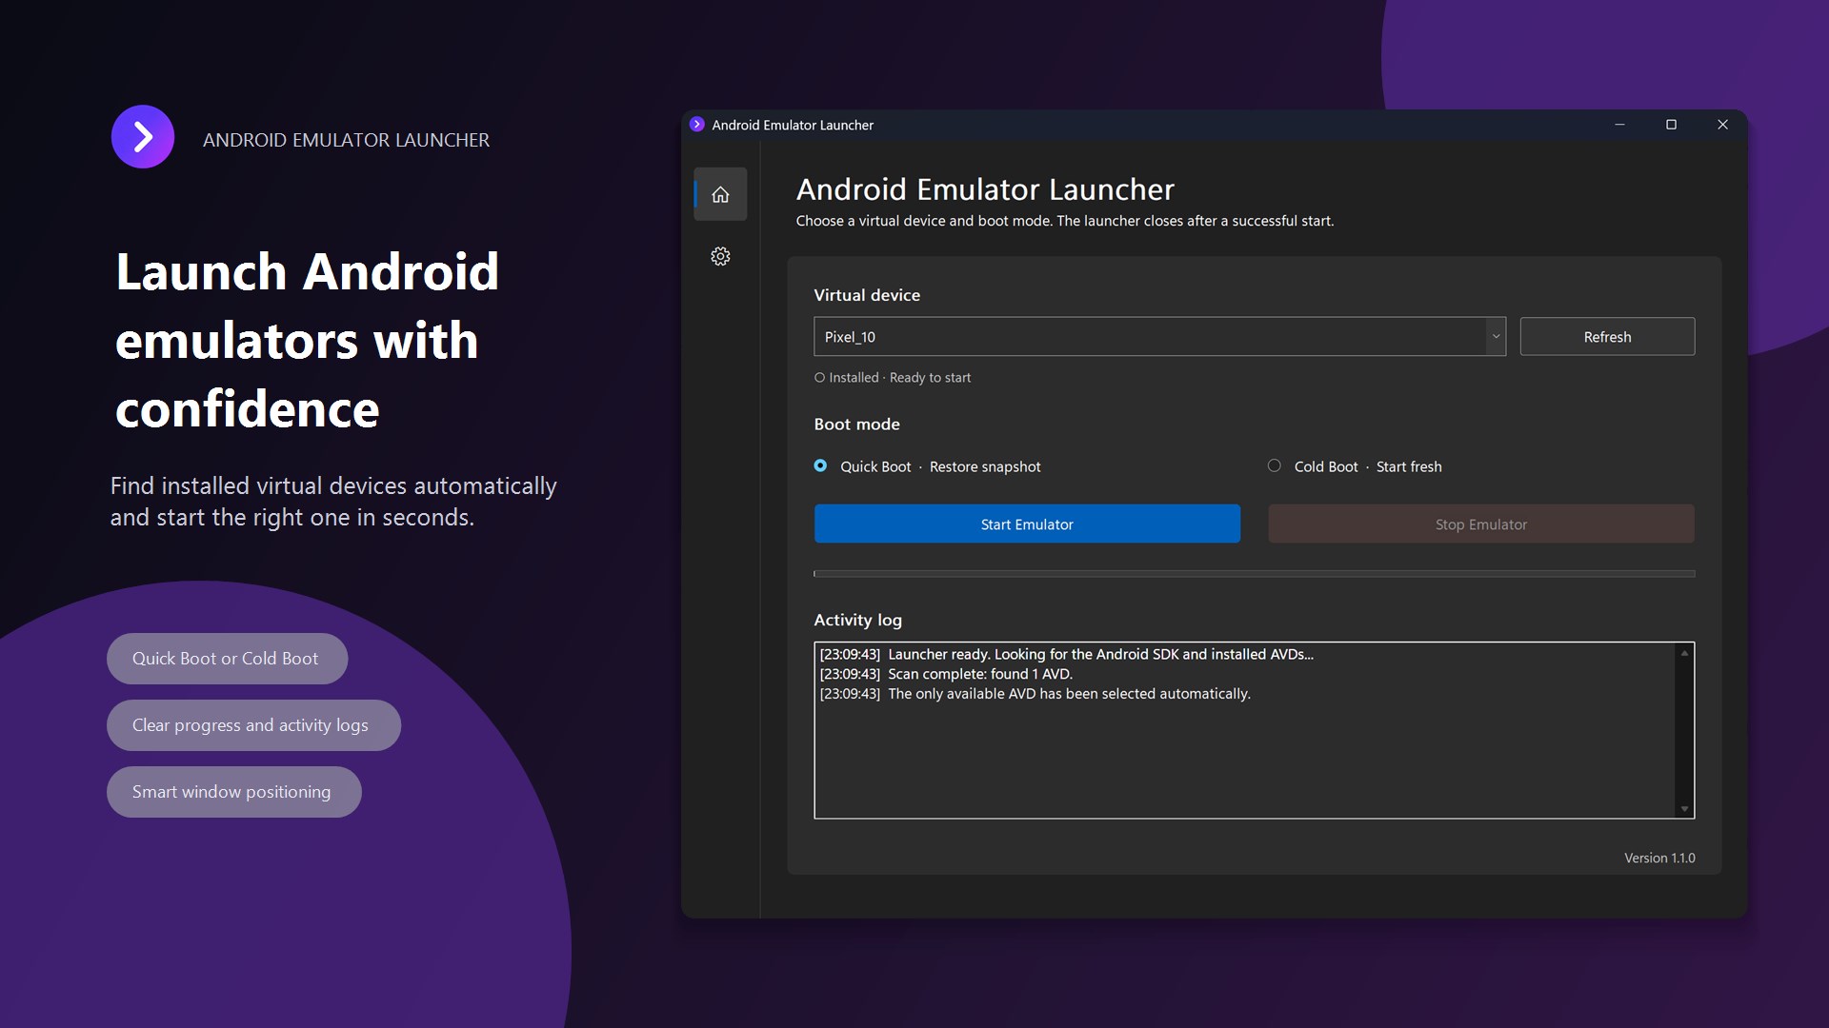The height and width of the screenshot is (1028, 1829).
Task: Click 'The only available AVD' log line
Action: tap(1035, 694)
